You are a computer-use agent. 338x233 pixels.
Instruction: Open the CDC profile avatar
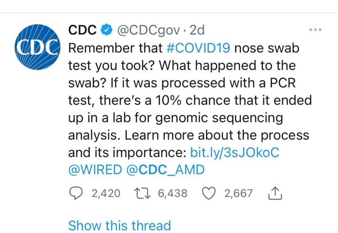(x=37, y=48)
